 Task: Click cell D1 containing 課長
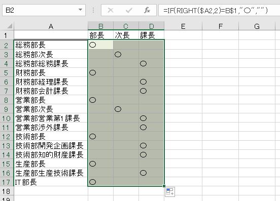pyautogui.click(x=152, y=35)
